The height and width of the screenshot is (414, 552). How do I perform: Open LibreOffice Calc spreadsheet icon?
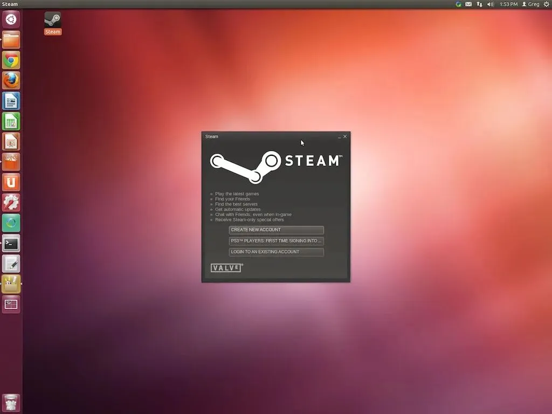coord(11,121)
